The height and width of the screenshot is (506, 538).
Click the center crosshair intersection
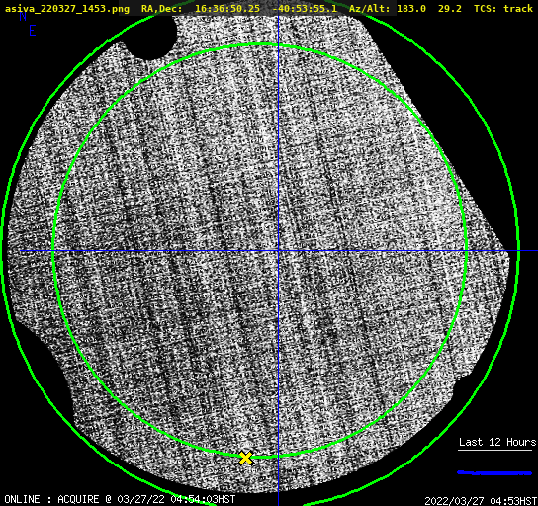tap(278, 251)
